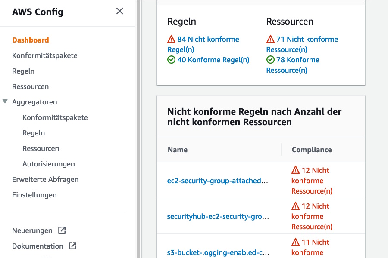Image resolution: width=388 pixels, height=258 pixels.
Task: Click external-link icon beside Neuerungen
Action: tap(62, 230)
